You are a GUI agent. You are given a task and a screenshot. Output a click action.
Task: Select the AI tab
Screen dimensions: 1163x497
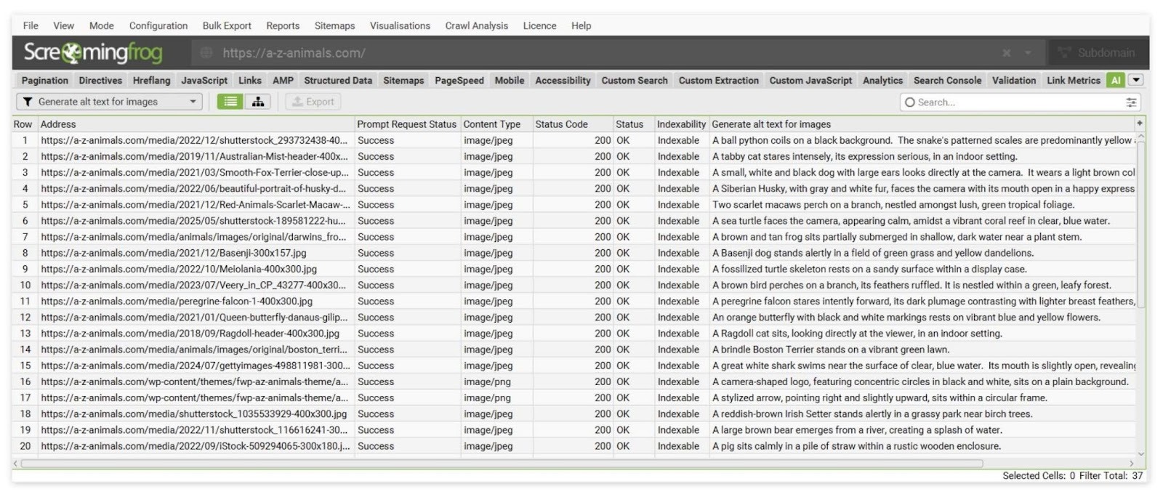(x=1116, y=81)
